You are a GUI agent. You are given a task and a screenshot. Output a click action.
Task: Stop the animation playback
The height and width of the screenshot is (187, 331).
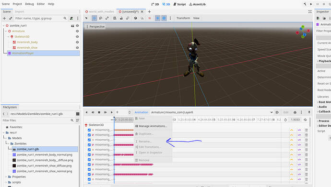99,112
